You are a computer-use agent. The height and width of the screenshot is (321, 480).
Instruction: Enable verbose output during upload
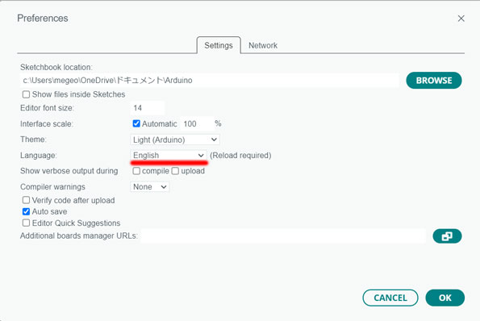pyautogui.click(x=175, y=171)
